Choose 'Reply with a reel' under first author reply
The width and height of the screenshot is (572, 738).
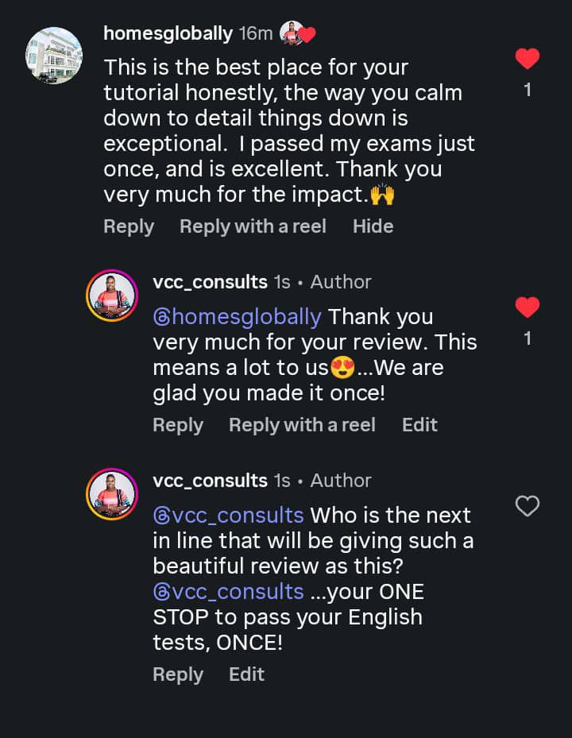[302, 426]
